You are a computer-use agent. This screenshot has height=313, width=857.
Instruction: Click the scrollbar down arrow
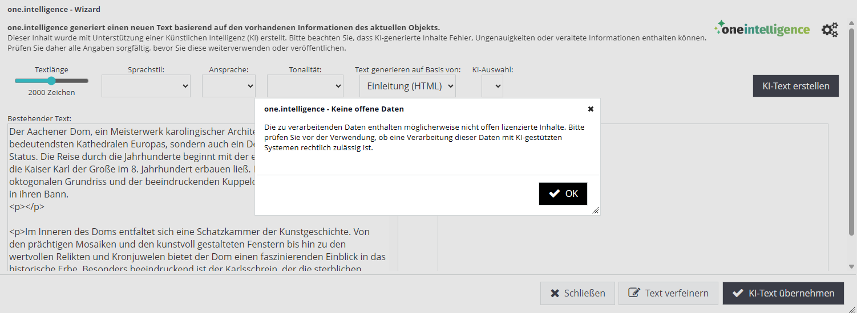click(x=852, y=266)
